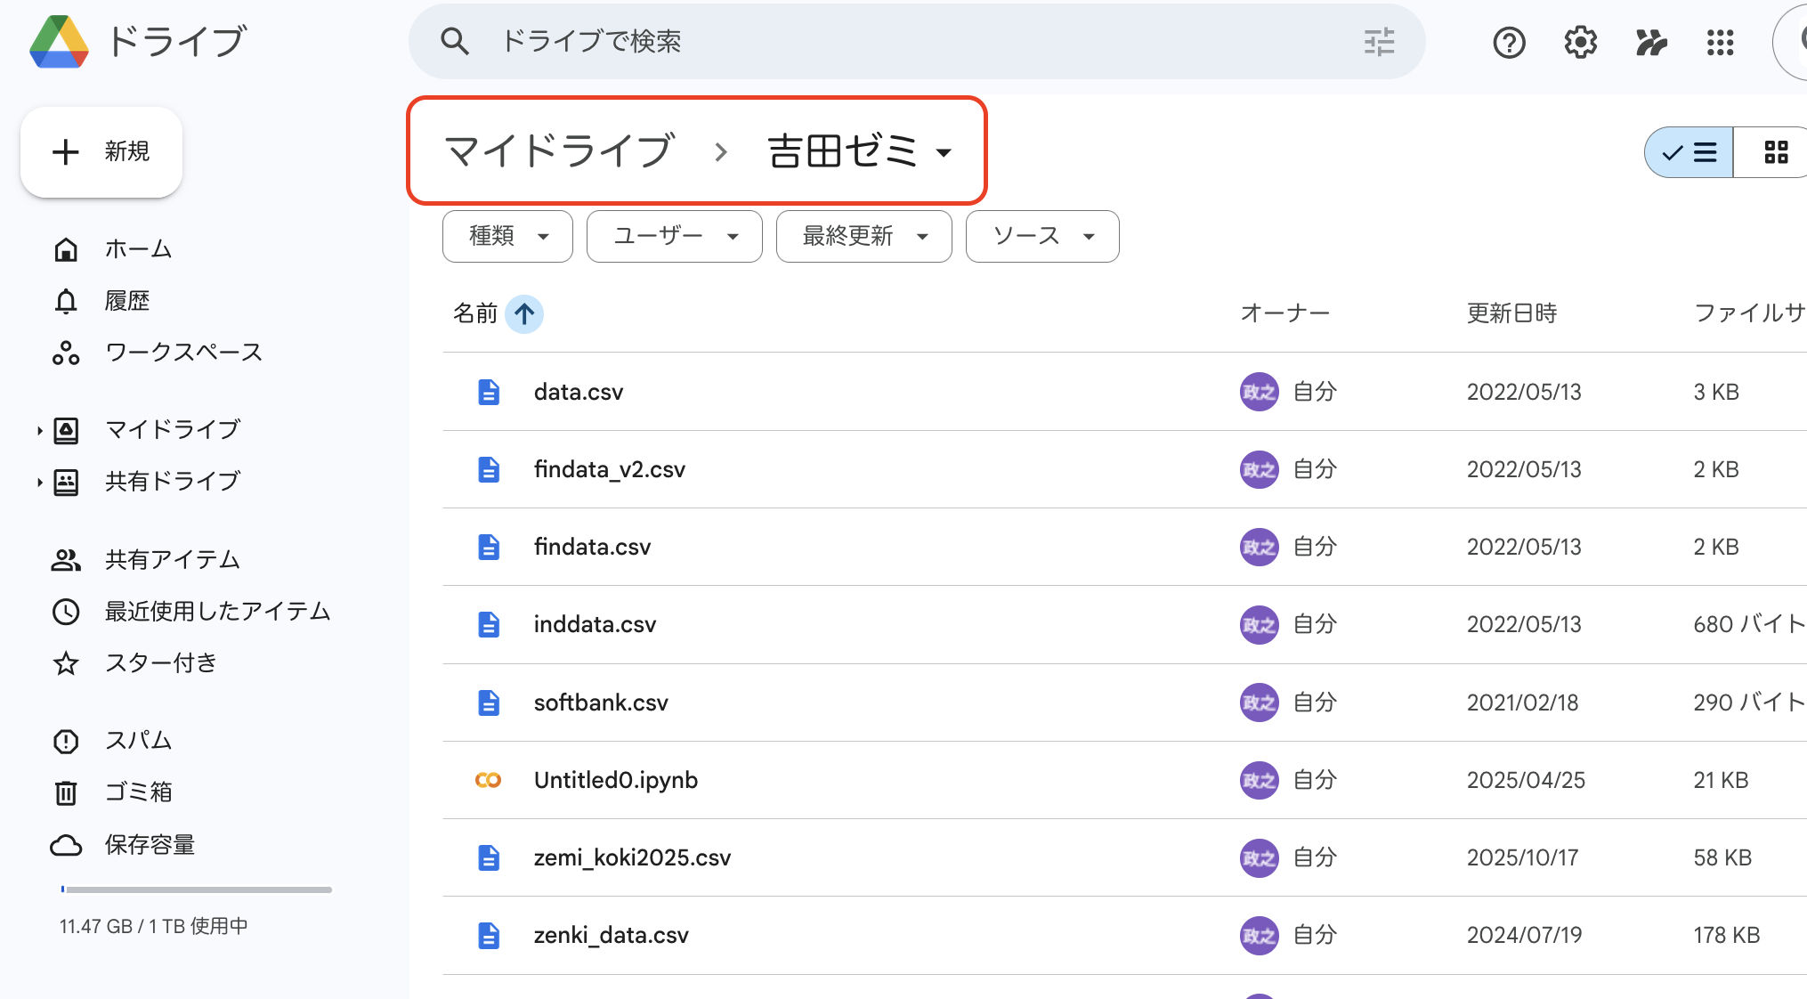1807x999 pixels.
Task: Click the Google Drive logo
Action: (x=59, y=42)
